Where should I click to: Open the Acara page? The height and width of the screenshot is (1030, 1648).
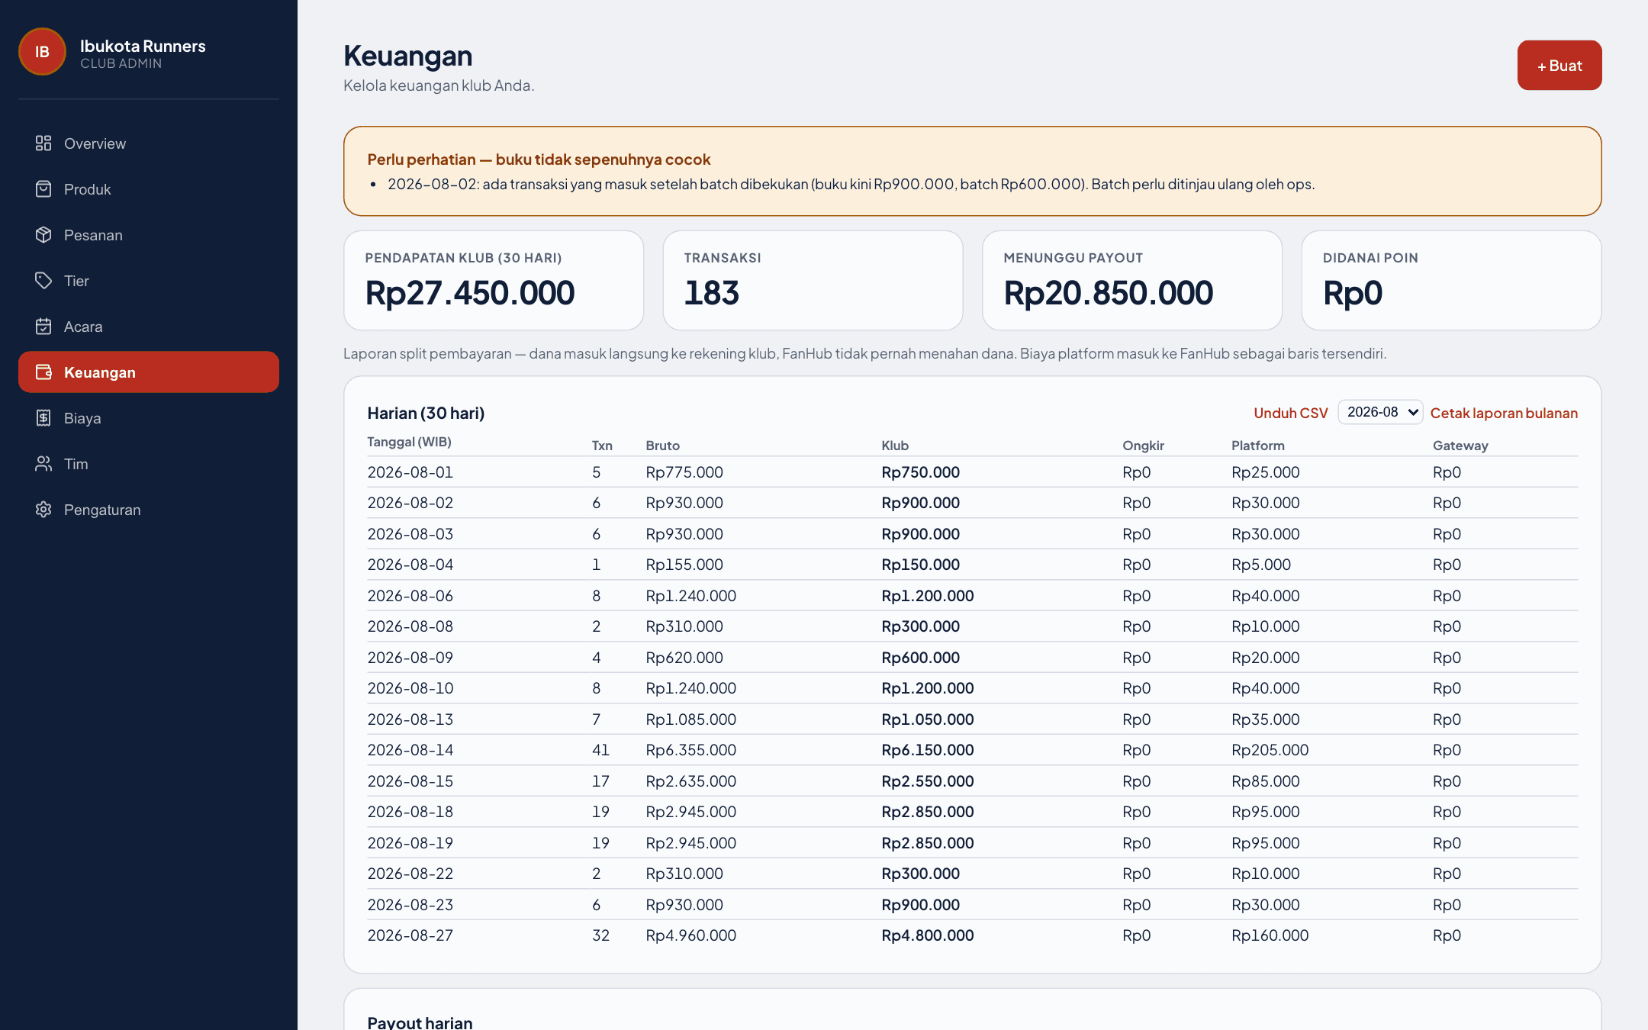pyautogui.click(x=149, y=327)
